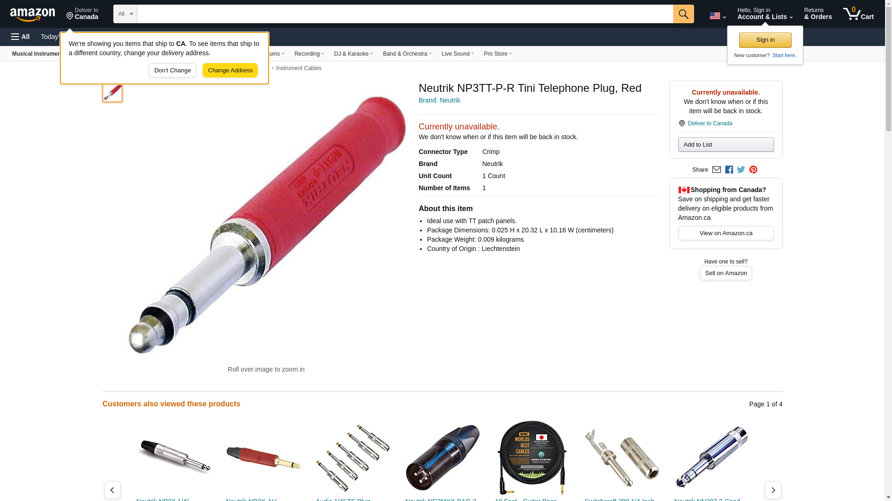Expand Account & Lists menu
This screenshot has height=501, width=892.
click(765, 14)
